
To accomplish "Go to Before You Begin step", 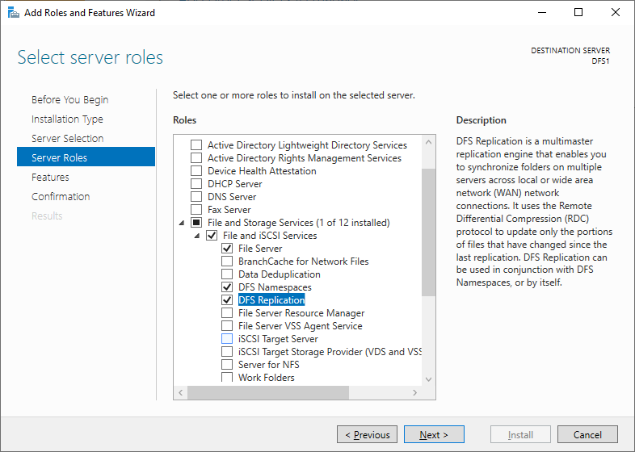I will tap(70, 99).
